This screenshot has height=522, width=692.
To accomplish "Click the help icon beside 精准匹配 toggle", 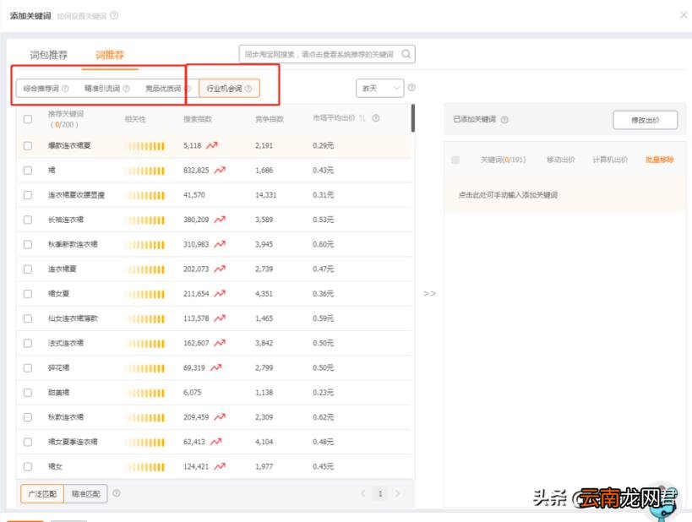I will coord(116,493).
